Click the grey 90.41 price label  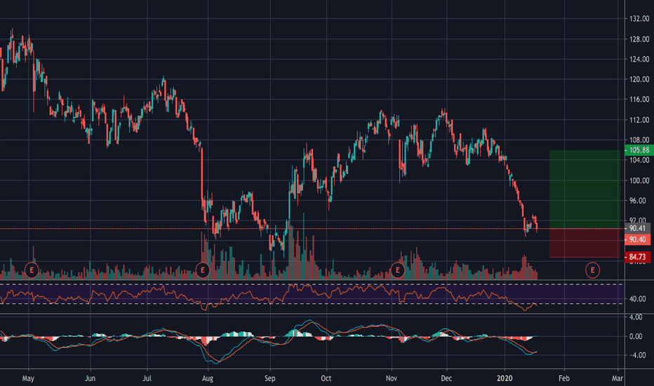(x=638, y=228)
